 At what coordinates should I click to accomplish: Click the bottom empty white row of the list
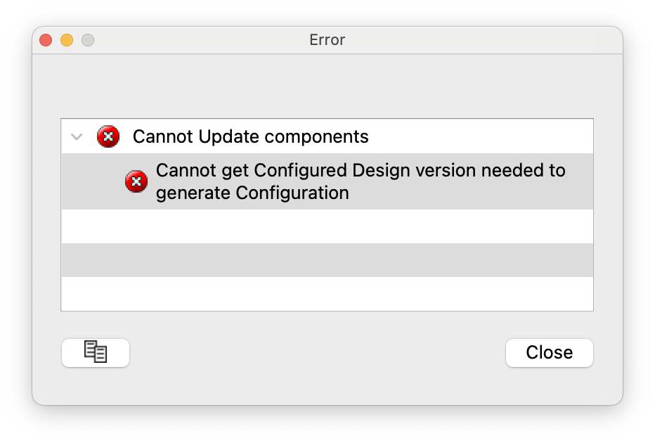327,293
